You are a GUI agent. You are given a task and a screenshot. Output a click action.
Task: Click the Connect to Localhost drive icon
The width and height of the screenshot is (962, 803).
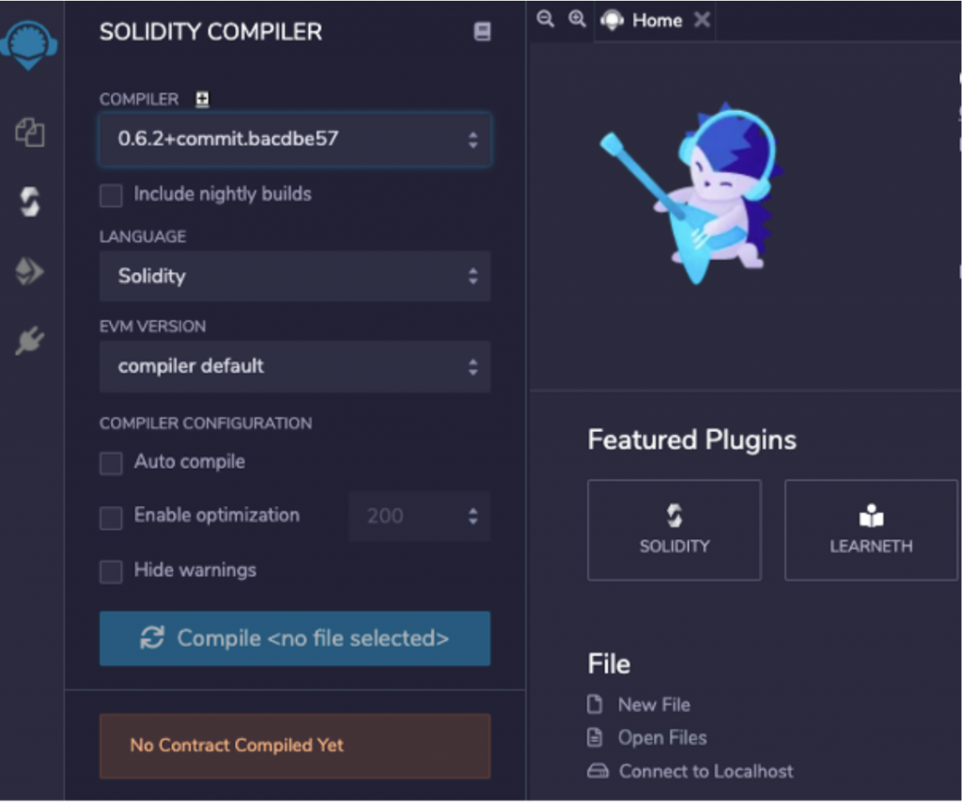(x=597, y=771)
